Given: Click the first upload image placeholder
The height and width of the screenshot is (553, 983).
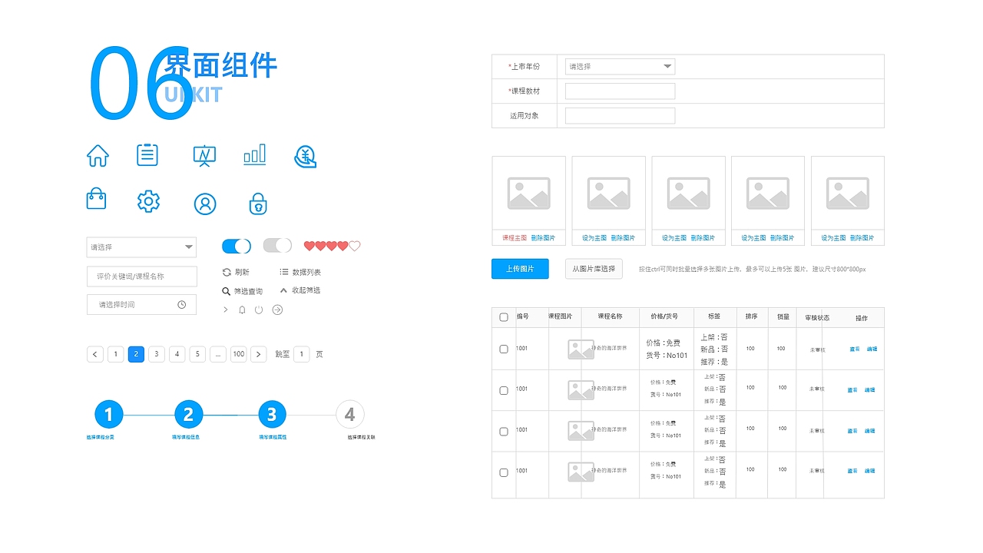Looking at the screenshot, I should (528, 194).
